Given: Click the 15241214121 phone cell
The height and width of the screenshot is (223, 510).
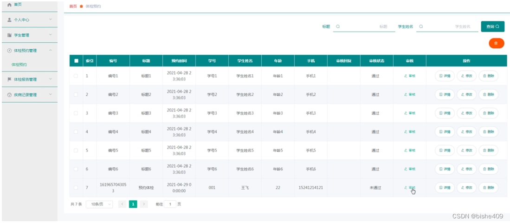Looking at the screenshot, I should tap(310, 188).
